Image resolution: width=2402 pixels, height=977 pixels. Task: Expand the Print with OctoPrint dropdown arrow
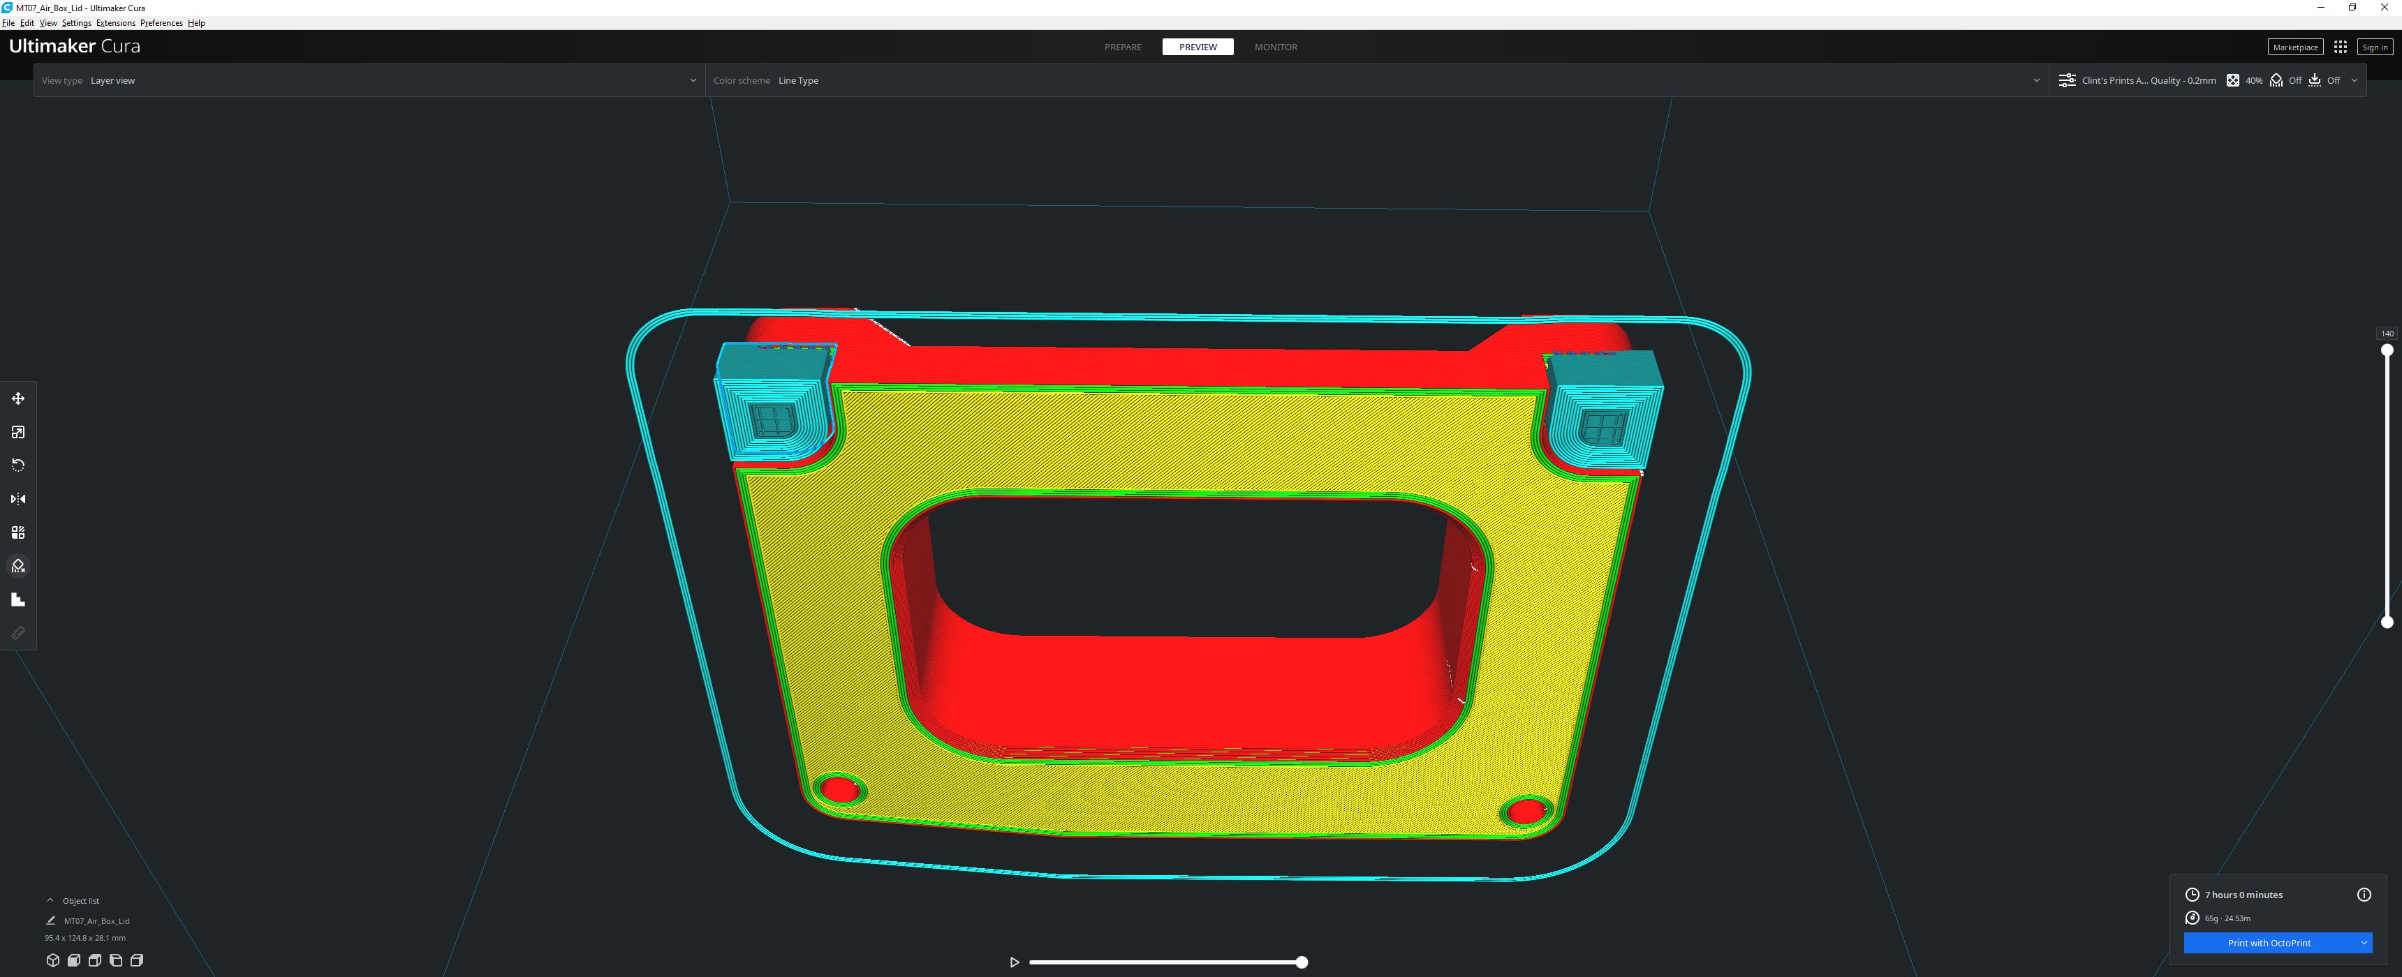coord(2364,943)
